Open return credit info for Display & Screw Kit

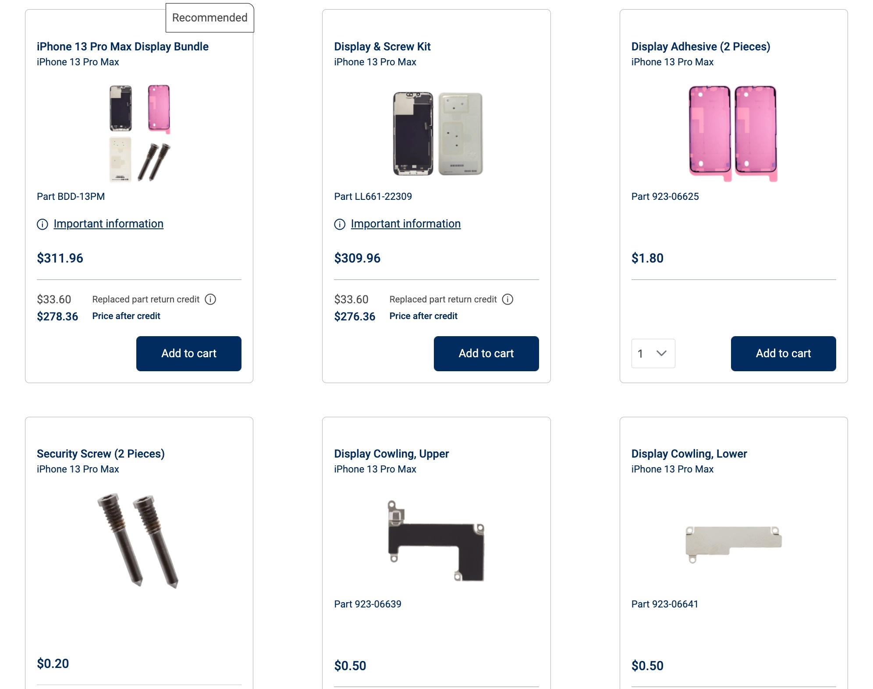tap(507, 299)
